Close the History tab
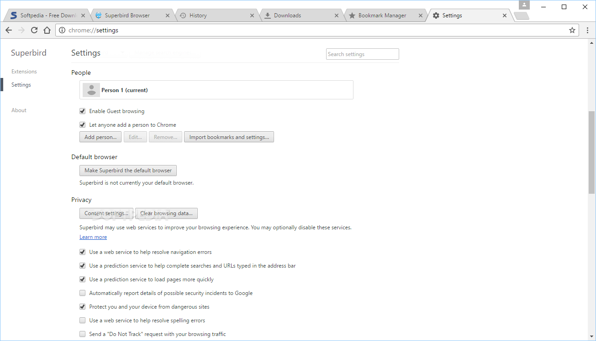The height and width of the screenshot is (341, 596). (252, 15)
